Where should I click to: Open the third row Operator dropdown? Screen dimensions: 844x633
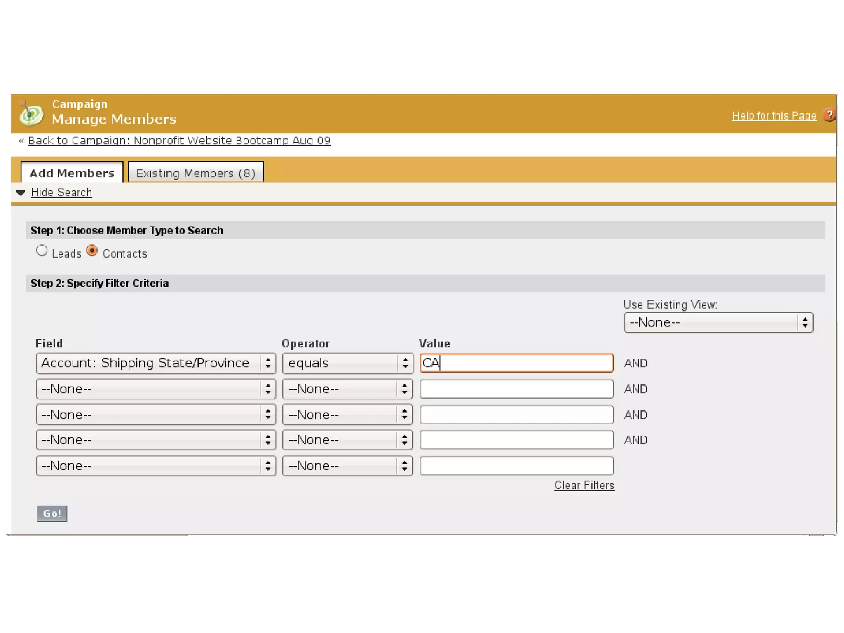click(x=347, y=415)
